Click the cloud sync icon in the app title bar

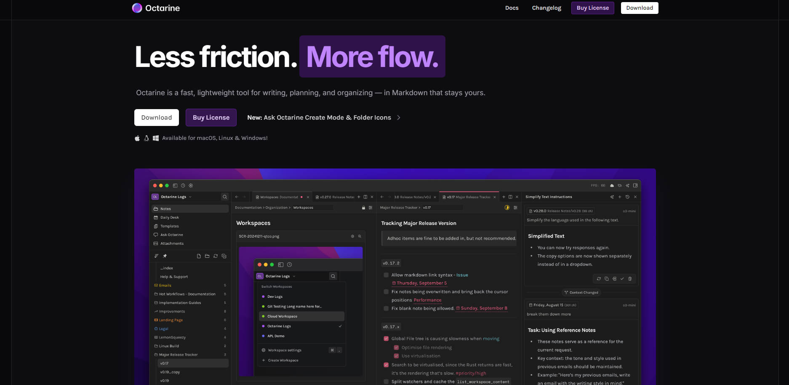point(612,185)
